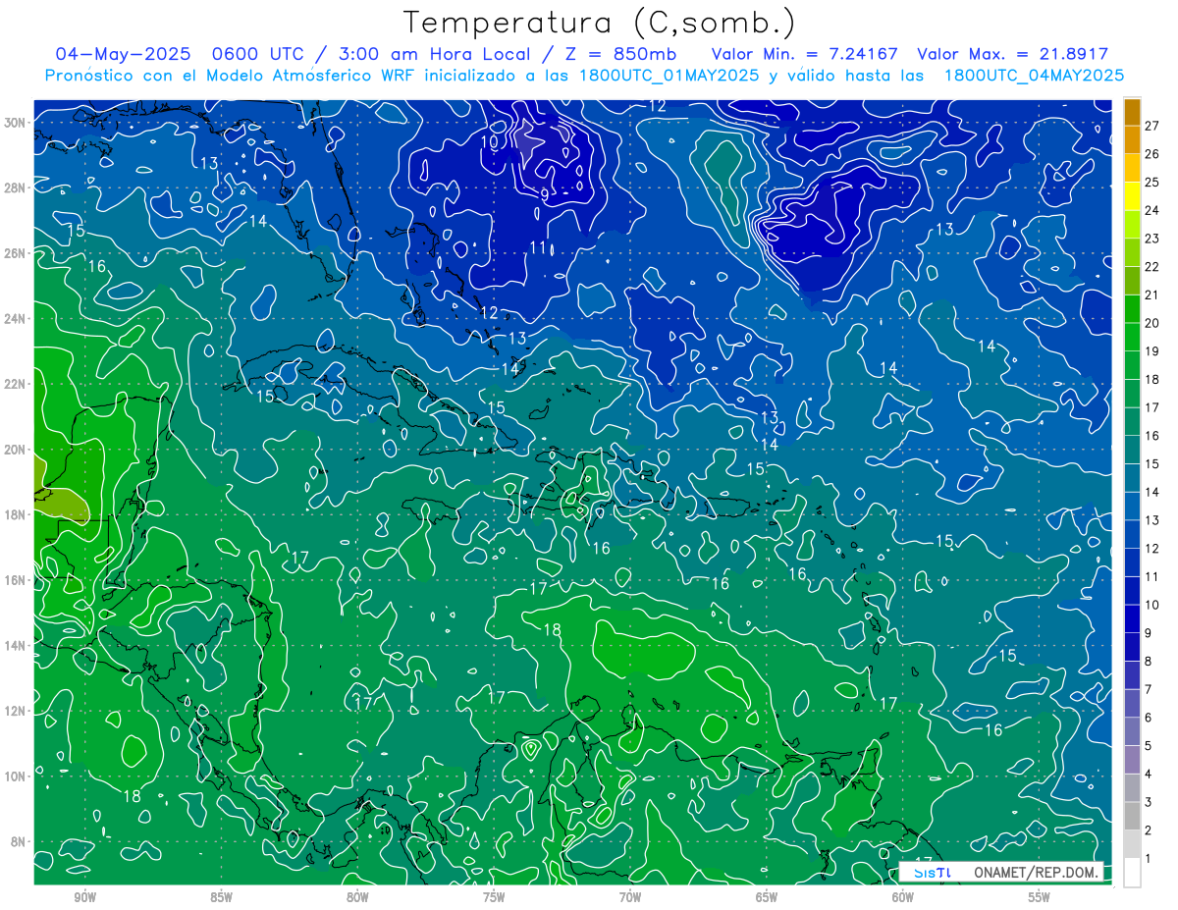The image size is (1178, 910).
Task: Click the color scale value "5"
Action: coord(1148,746)
